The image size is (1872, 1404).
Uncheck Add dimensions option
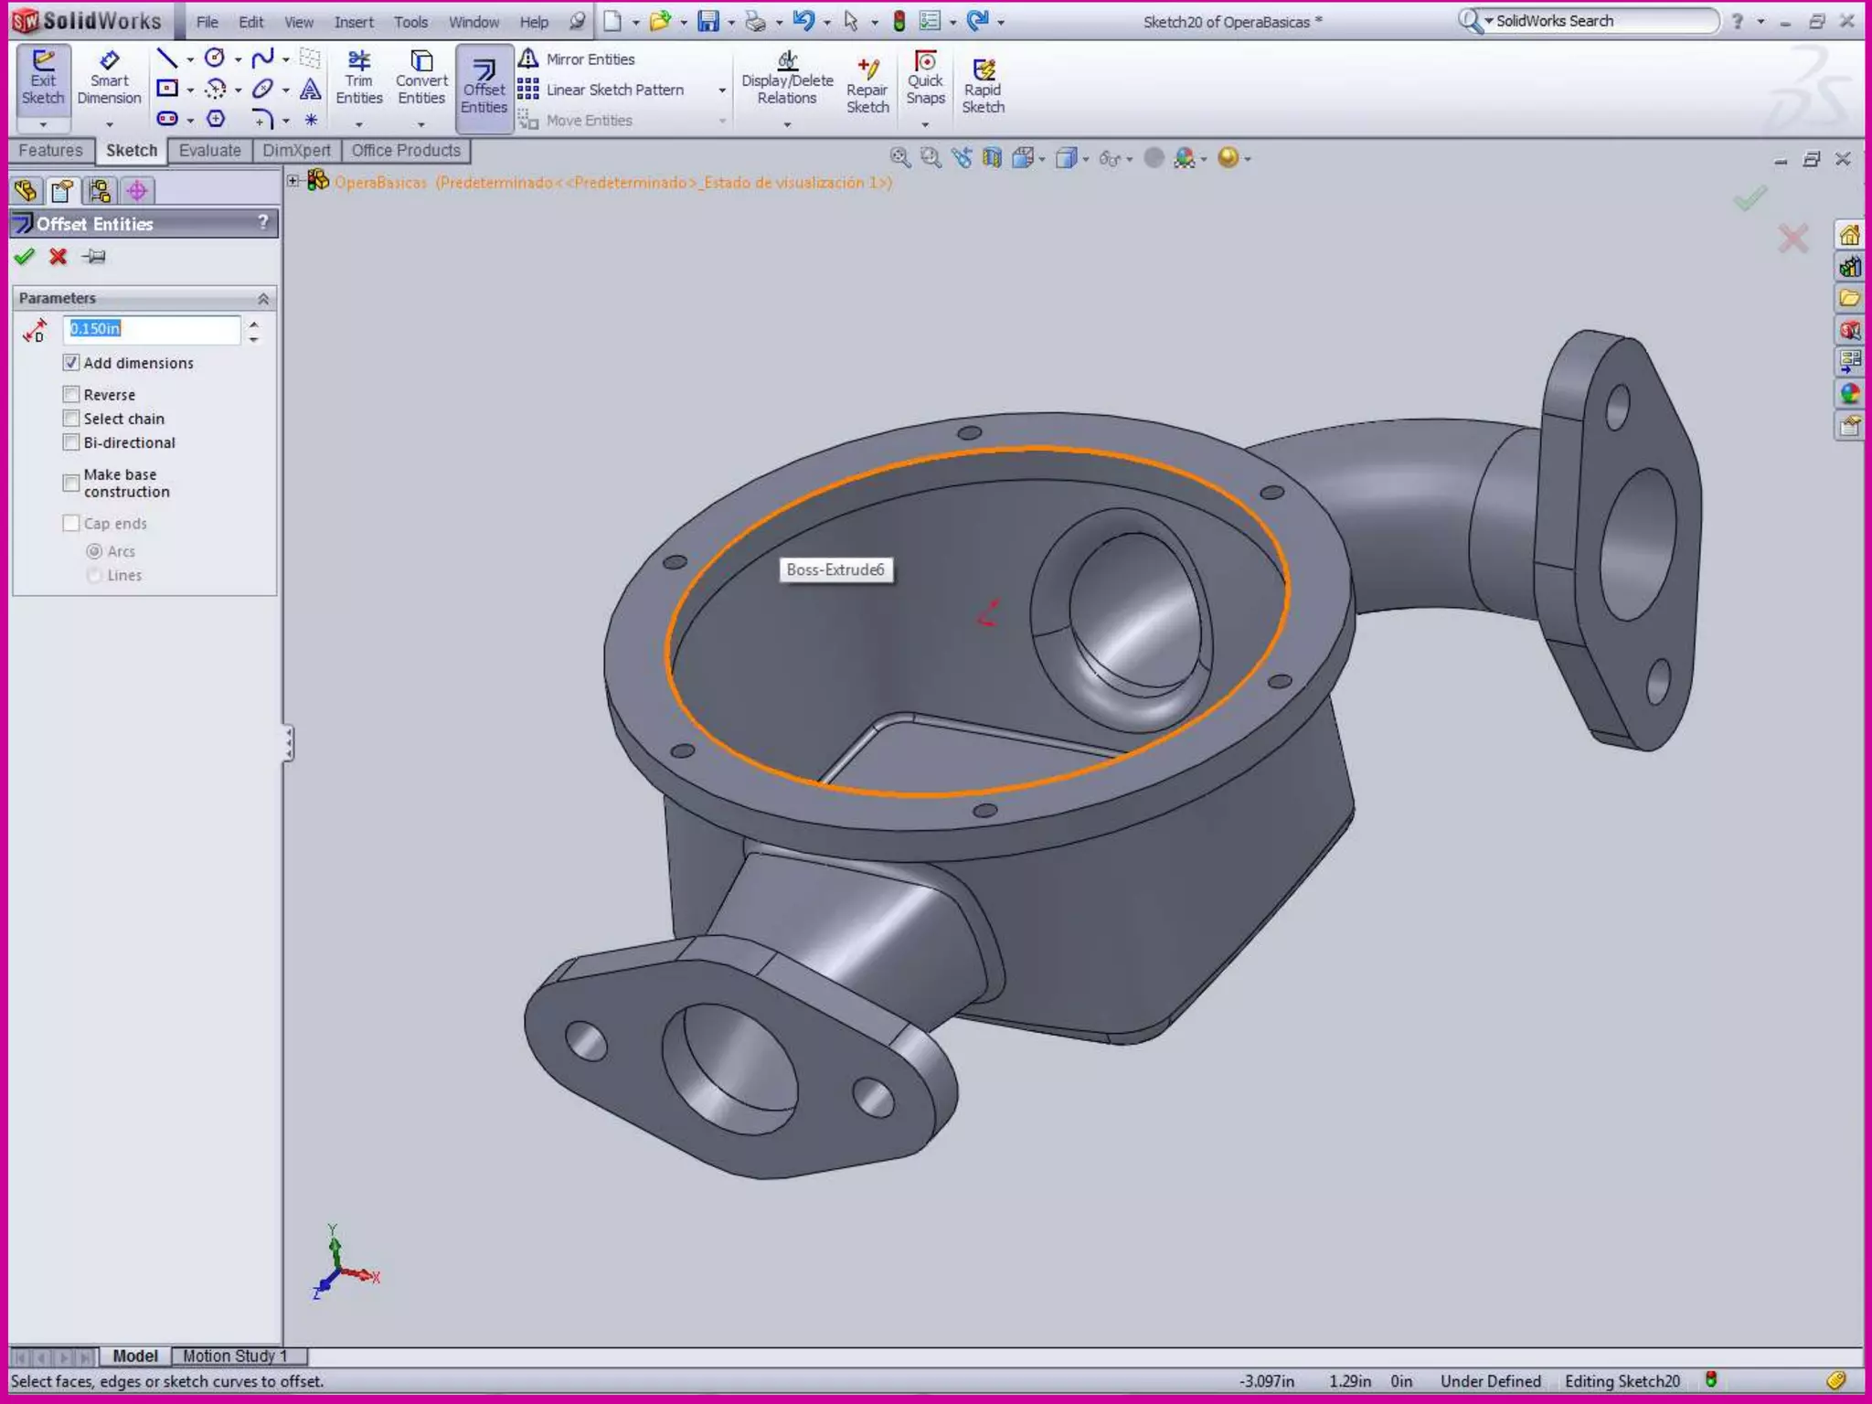coord(71,363)
